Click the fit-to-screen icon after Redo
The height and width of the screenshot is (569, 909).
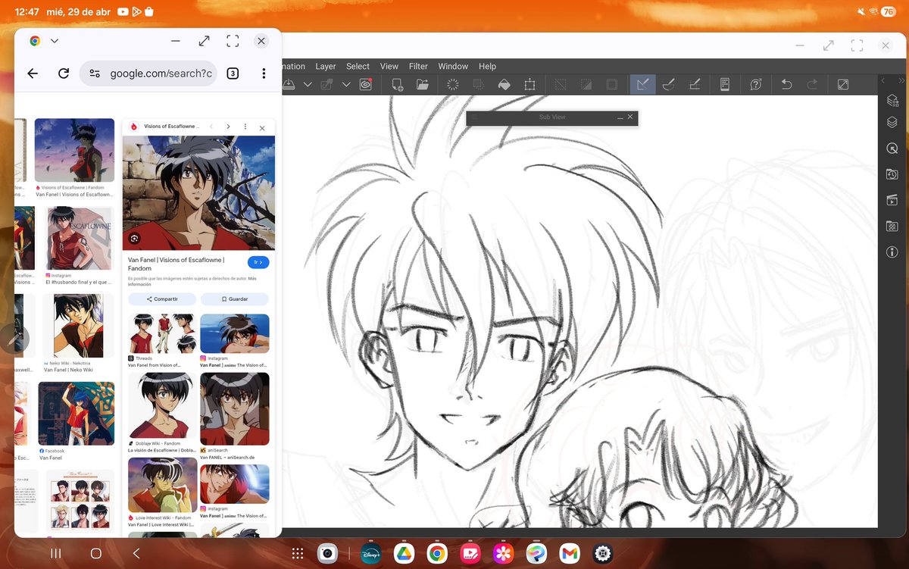click(x=842, y=85)
